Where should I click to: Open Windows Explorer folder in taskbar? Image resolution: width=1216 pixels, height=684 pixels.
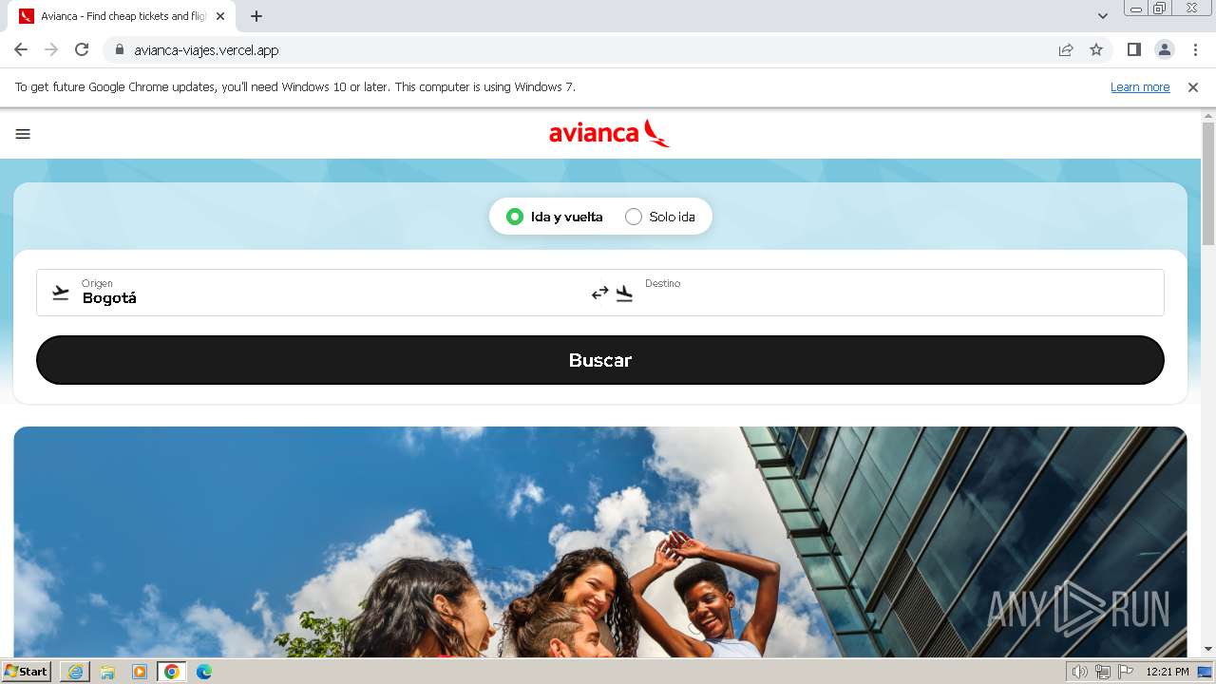coord(107,672)
